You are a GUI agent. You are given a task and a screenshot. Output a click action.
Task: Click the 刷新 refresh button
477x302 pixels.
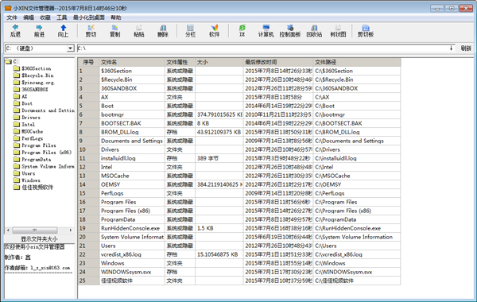pos(465,48)
